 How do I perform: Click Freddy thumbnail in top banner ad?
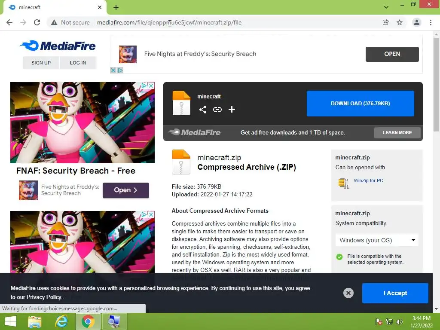click(128, 54)
